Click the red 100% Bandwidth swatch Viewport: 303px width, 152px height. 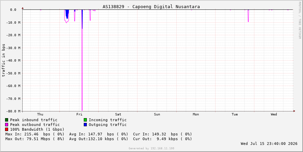tap(6, 129)
